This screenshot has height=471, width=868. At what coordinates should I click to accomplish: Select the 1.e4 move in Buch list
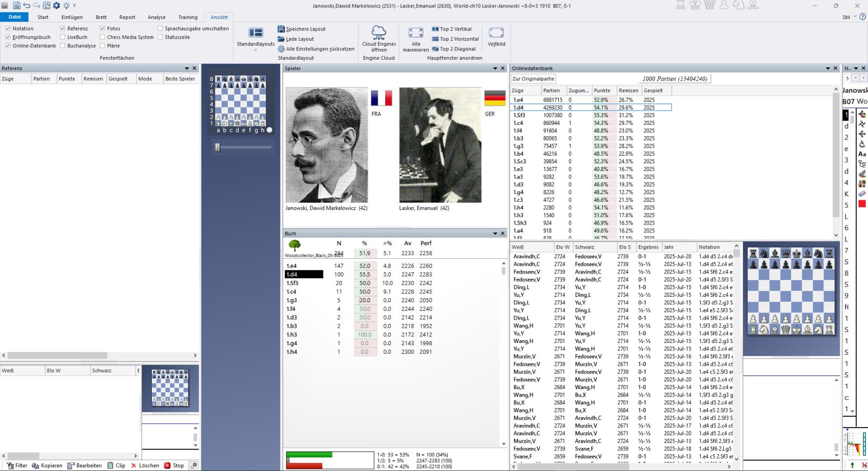[x=292, y=266]
